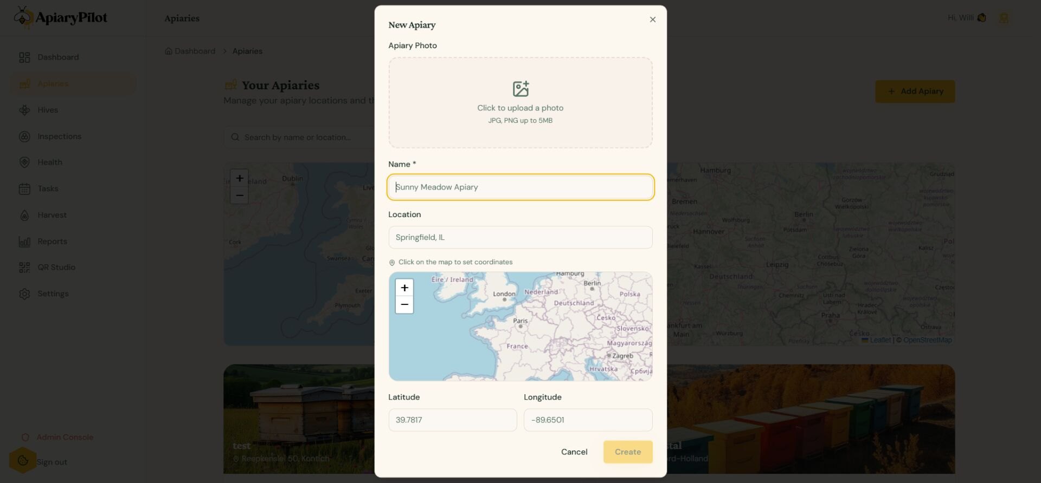Click the Apiaries header tab

[x=182, y=18]
